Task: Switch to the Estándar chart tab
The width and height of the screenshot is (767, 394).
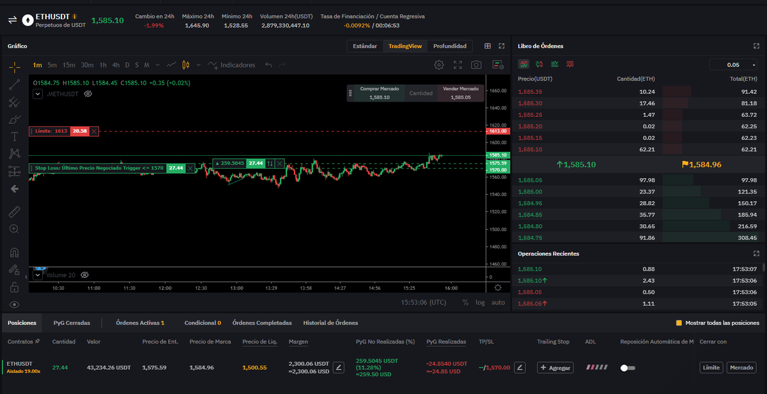Action: [365, 46]
